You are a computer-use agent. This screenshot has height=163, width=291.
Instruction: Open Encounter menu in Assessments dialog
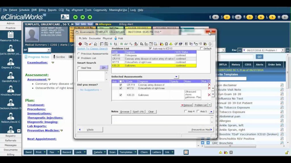pos(95,38)
